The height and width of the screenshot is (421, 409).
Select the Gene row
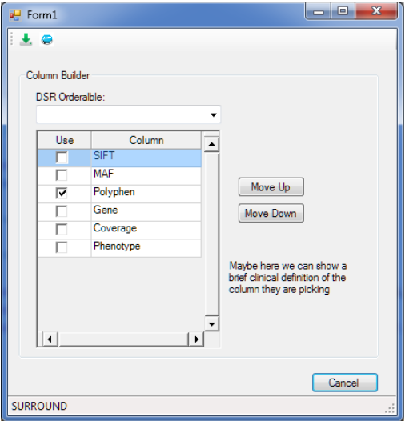click(119, 212)
